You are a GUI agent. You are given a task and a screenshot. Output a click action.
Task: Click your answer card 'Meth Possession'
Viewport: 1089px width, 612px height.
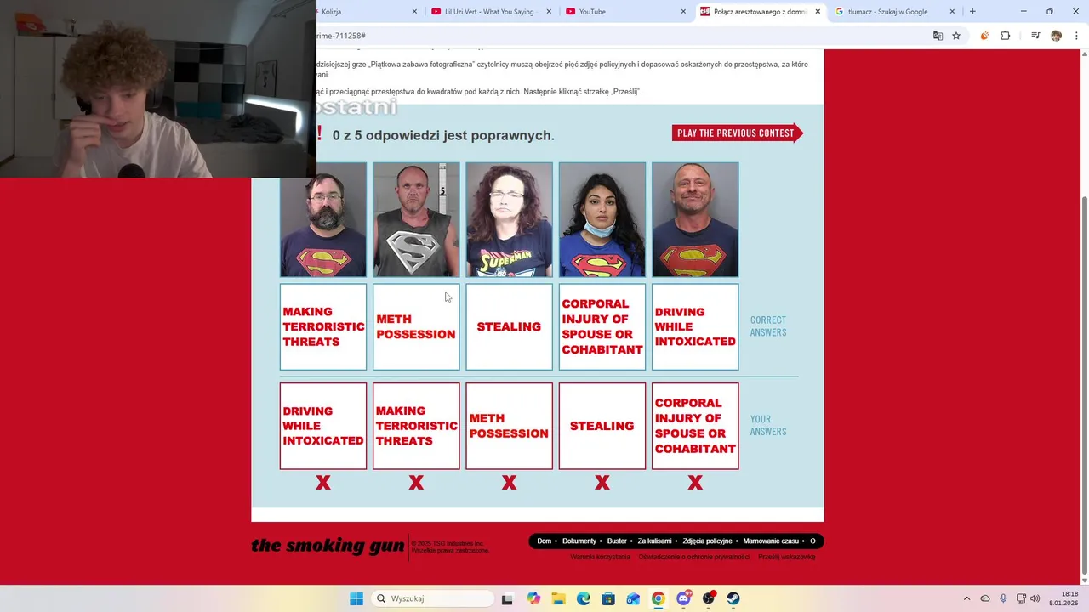(x=509, y=426)
